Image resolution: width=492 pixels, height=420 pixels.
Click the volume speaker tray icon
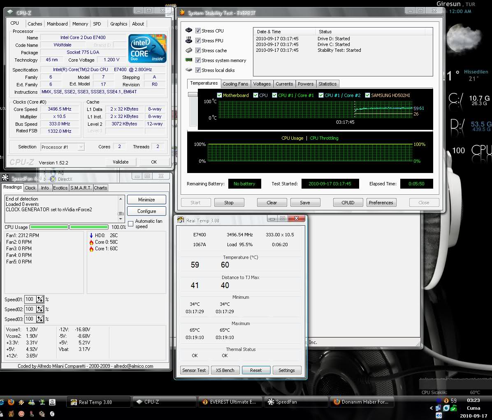(x=439, y=415)
